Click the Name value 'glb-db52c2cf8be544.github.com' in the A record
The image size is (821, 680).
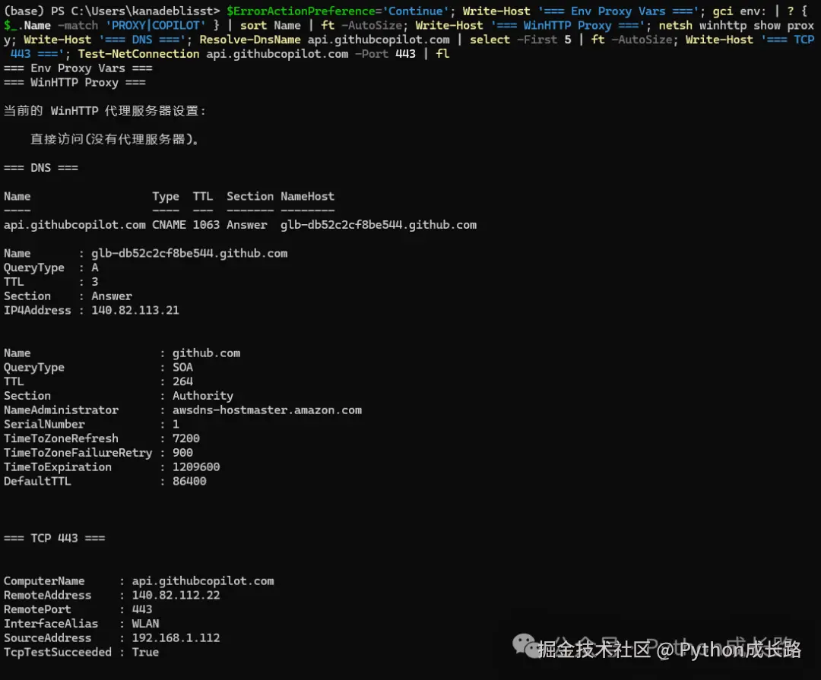[189, 253]
